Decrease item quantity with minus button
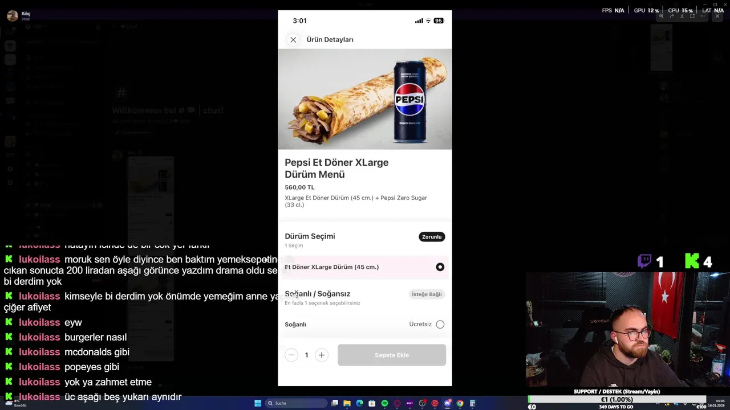 click(291, 355)
